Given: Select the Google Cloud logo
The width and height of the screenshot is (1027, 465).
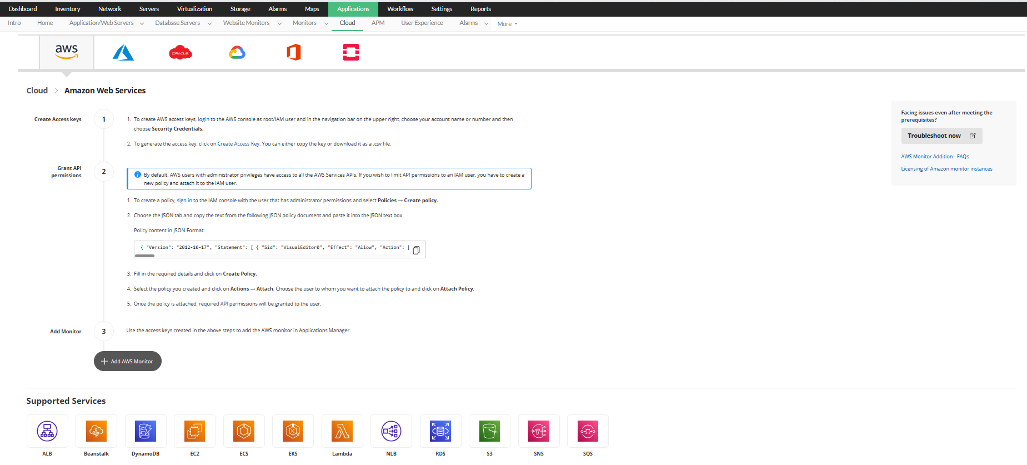Looking at the screenshot, I should [237, 53].
